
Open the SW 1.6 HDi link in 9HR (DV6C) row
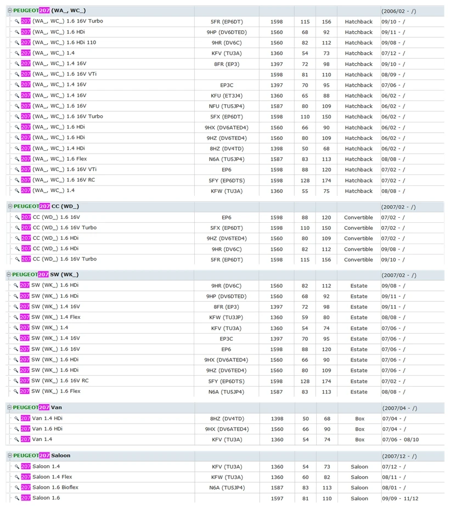pos(49,285)
